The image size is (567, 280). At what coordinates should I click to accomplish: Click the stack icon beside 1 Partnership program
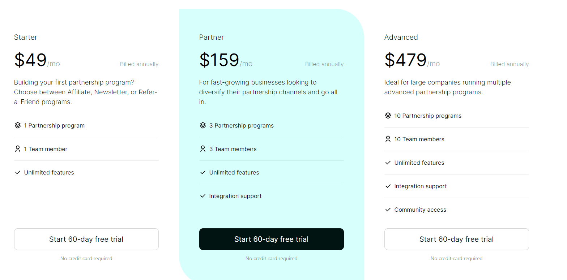point(17,125)
